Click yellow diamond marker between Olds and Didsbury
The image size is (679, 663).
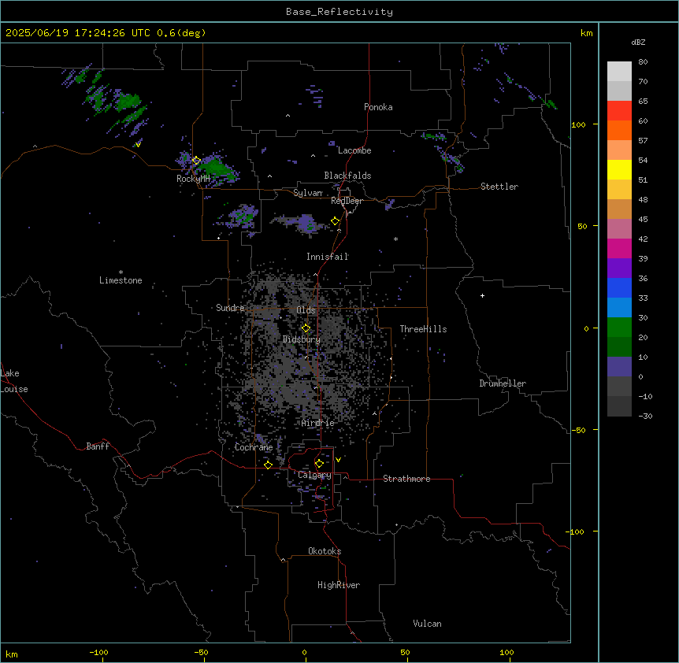(x=306, y=328)
